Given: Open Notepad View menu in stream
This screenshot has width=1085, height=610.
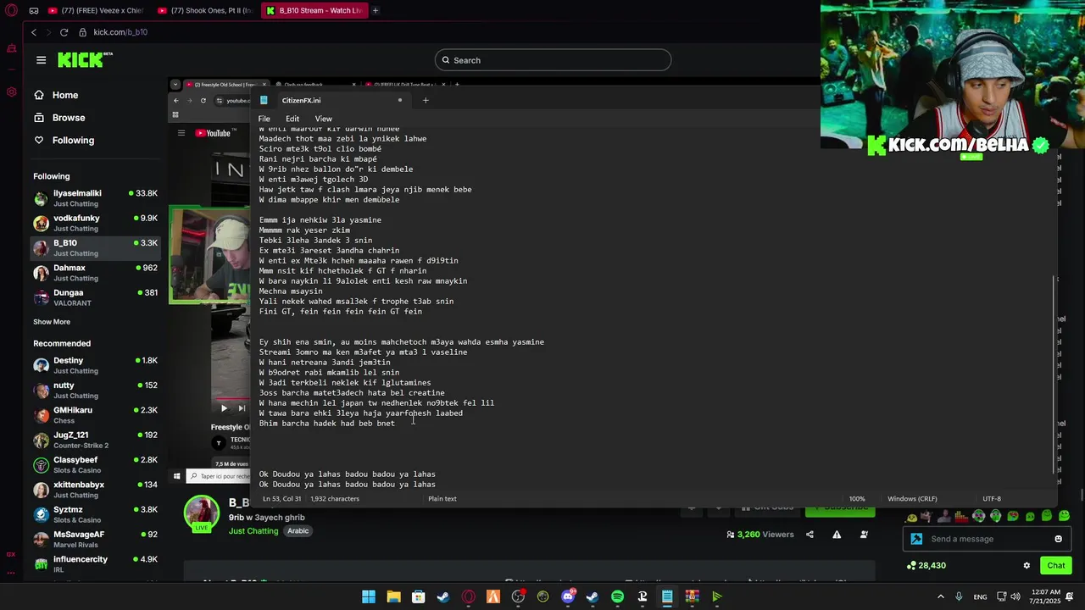Looking at the screenshot, I should 324,119.
